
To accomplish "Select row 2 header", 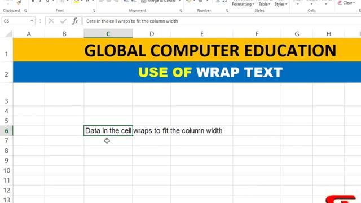I will point(6,72).
